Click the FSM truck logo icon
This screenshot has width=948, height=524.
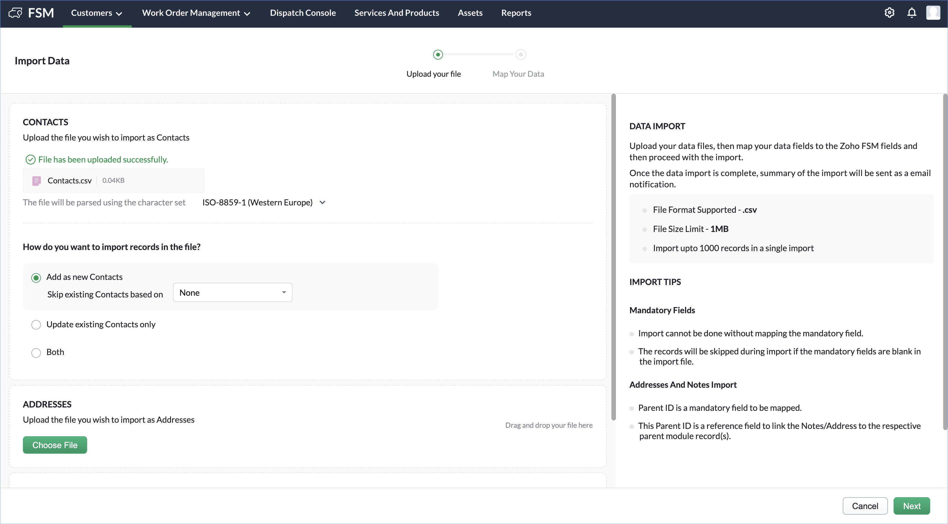pos(15,13)
